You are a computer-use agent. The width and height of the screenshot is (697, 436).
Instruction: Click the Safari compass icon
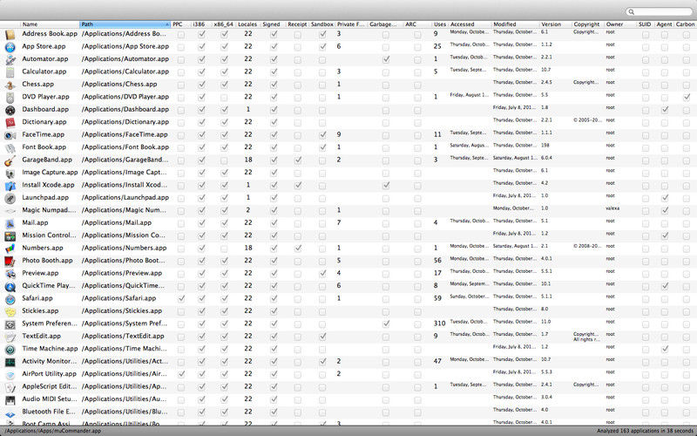point(10,299)
